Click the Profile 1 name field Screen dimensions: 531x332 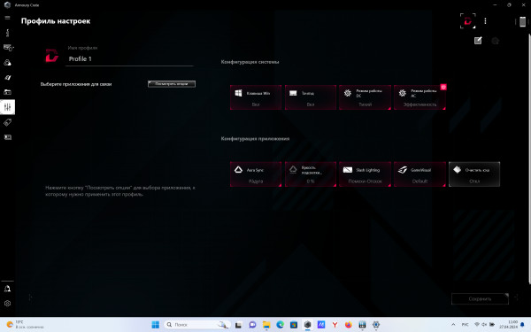point(130,59)
